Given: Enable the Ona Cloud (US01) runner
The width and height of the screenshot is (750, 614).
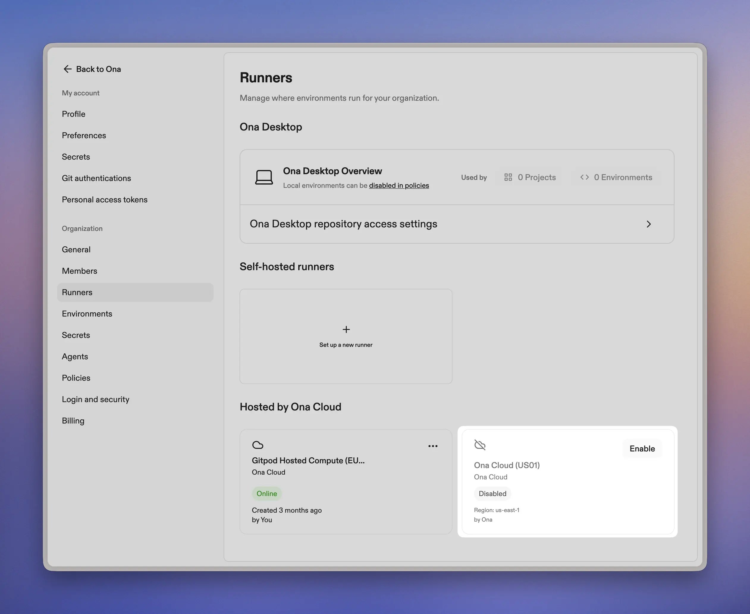Looking at the screenshot, I should tap(642, 448).
